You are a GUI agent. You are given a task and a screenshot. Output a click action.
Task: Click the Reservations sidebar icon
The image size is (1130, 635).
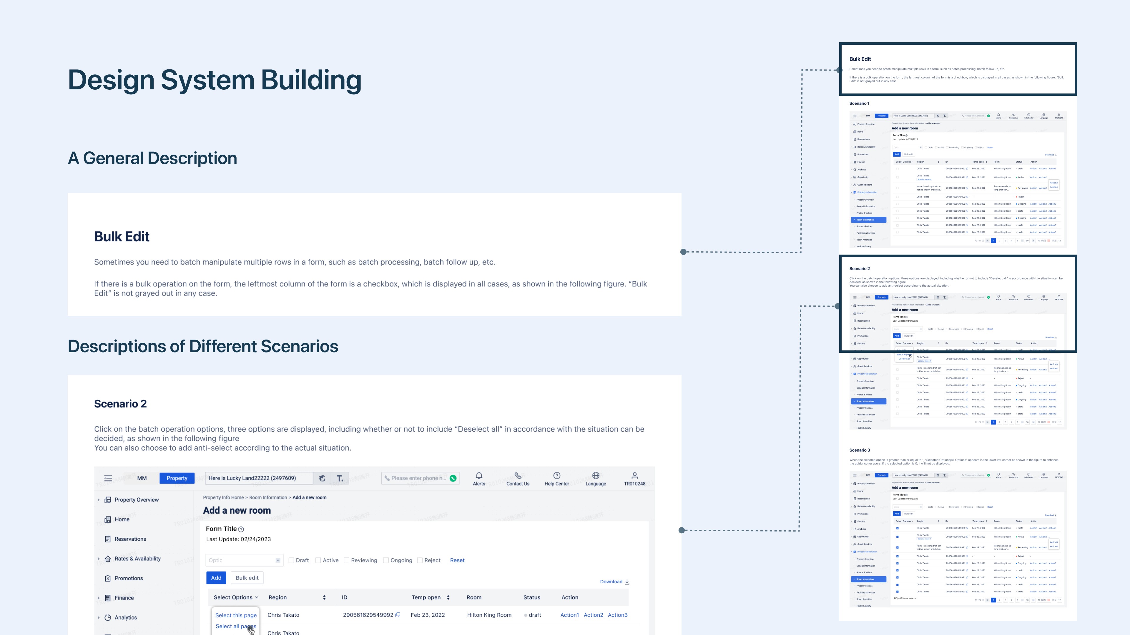(107, 539)
